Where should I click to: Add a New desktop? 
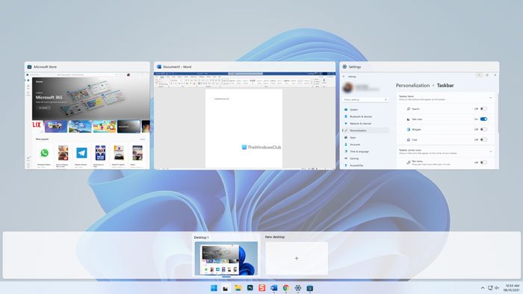[297, 258]
